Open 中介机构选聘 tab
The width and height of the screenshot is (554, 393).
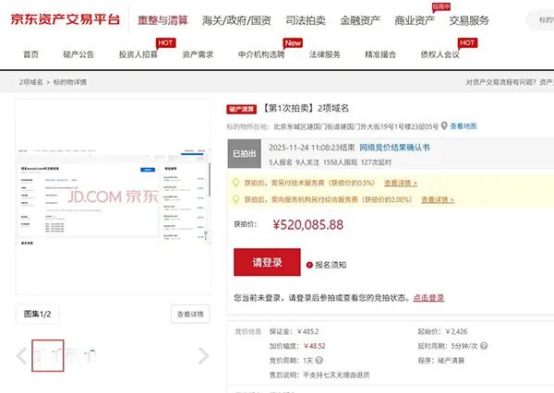tap(261, 54)
